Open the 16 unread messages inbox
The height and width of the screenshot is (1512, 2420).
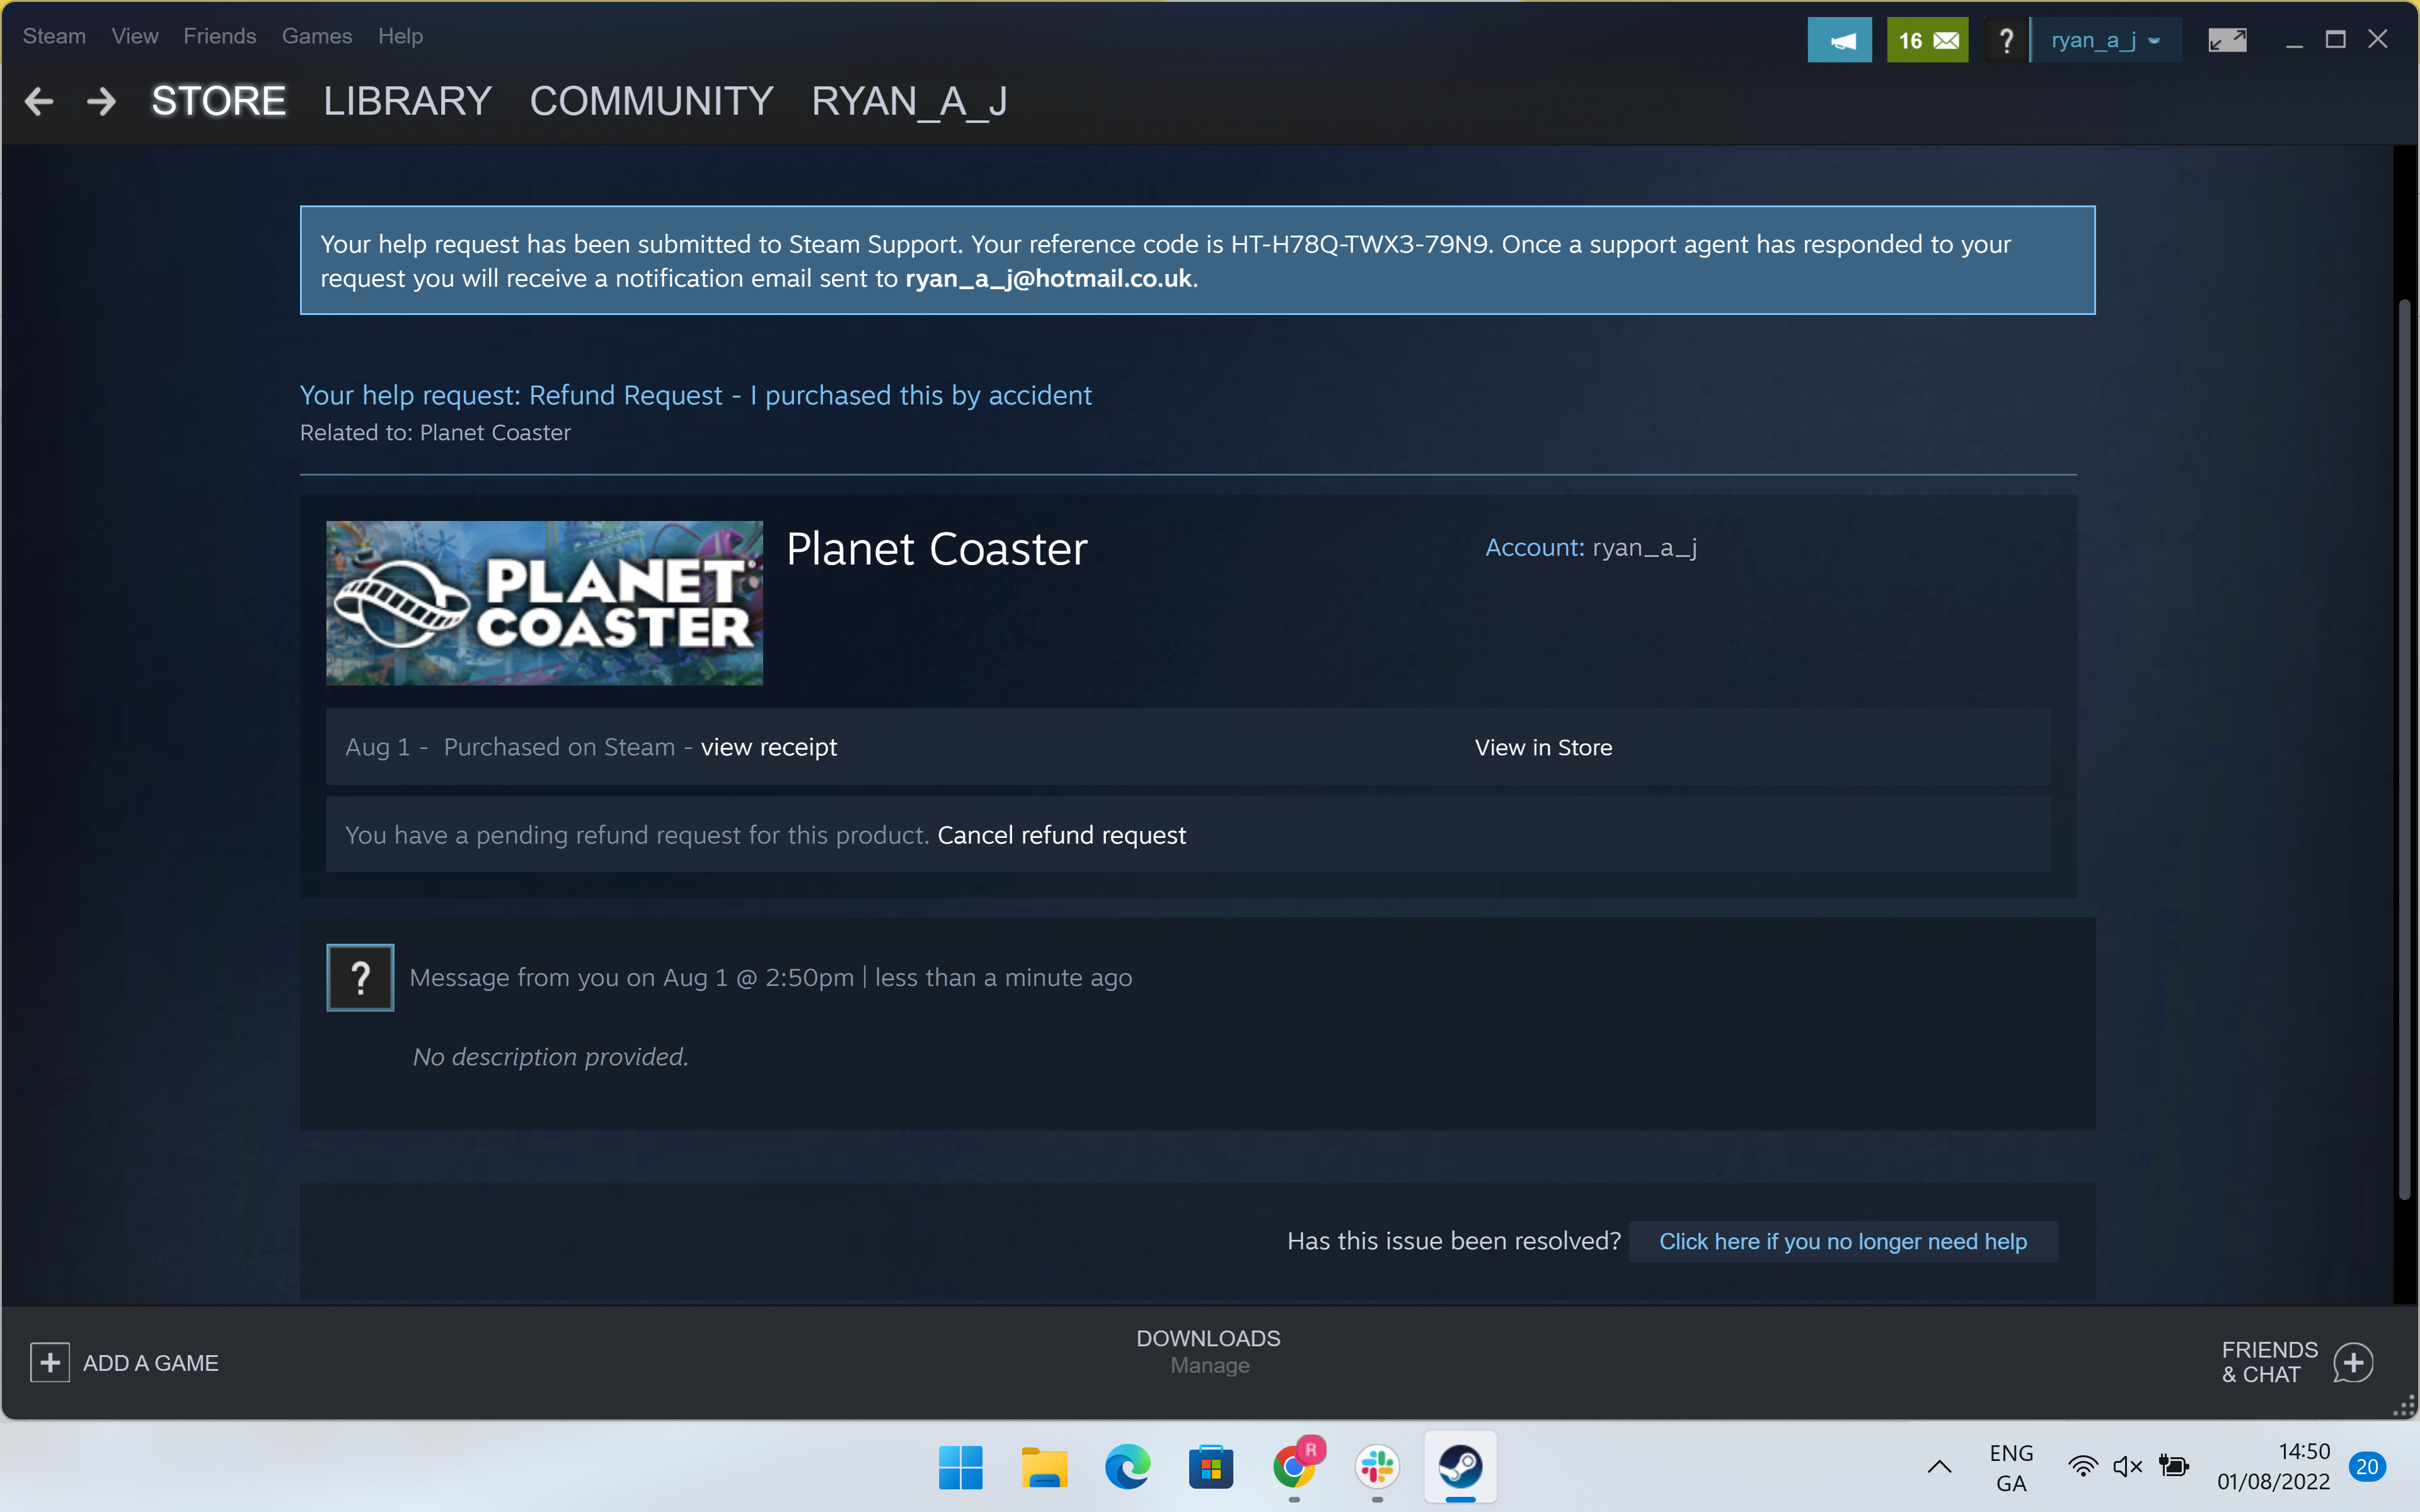coord(1927,41)
